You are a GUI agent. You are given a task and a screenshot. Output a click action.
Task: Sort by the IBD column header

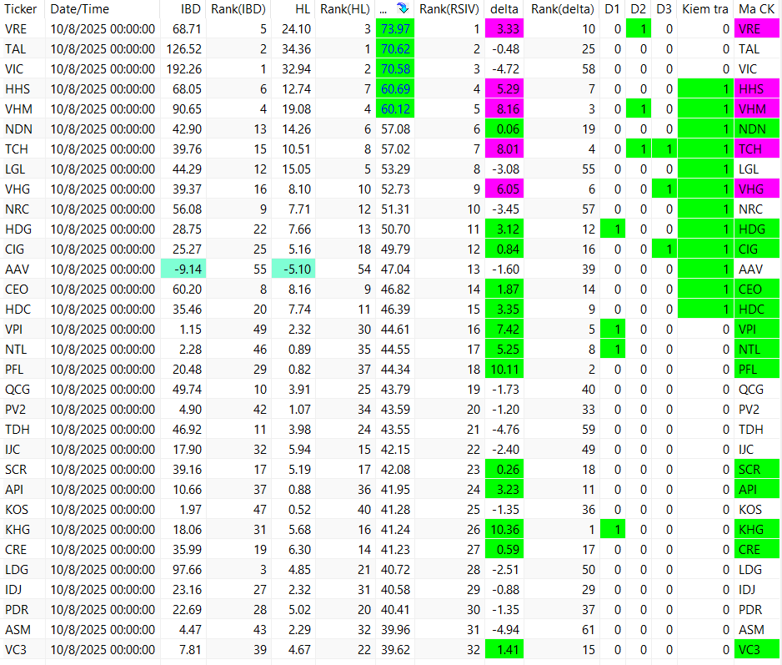coord(191,9)
